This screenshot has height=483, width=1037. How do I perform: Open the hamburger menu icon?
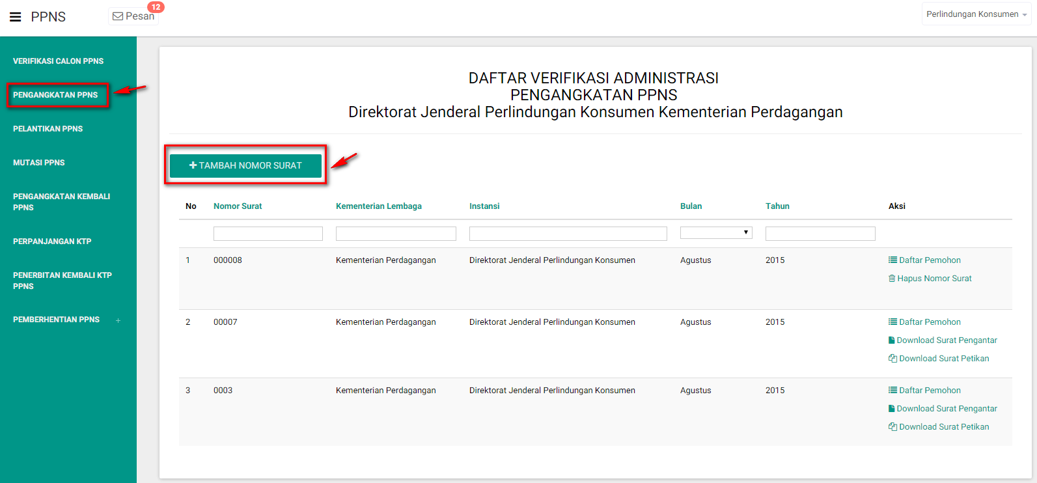(15, 17)
